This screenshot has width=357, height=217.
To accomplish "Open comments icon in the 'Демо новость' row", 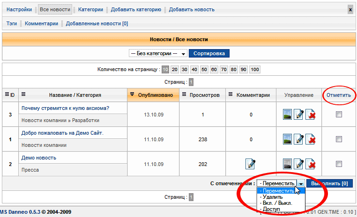I will coord(251,164).
